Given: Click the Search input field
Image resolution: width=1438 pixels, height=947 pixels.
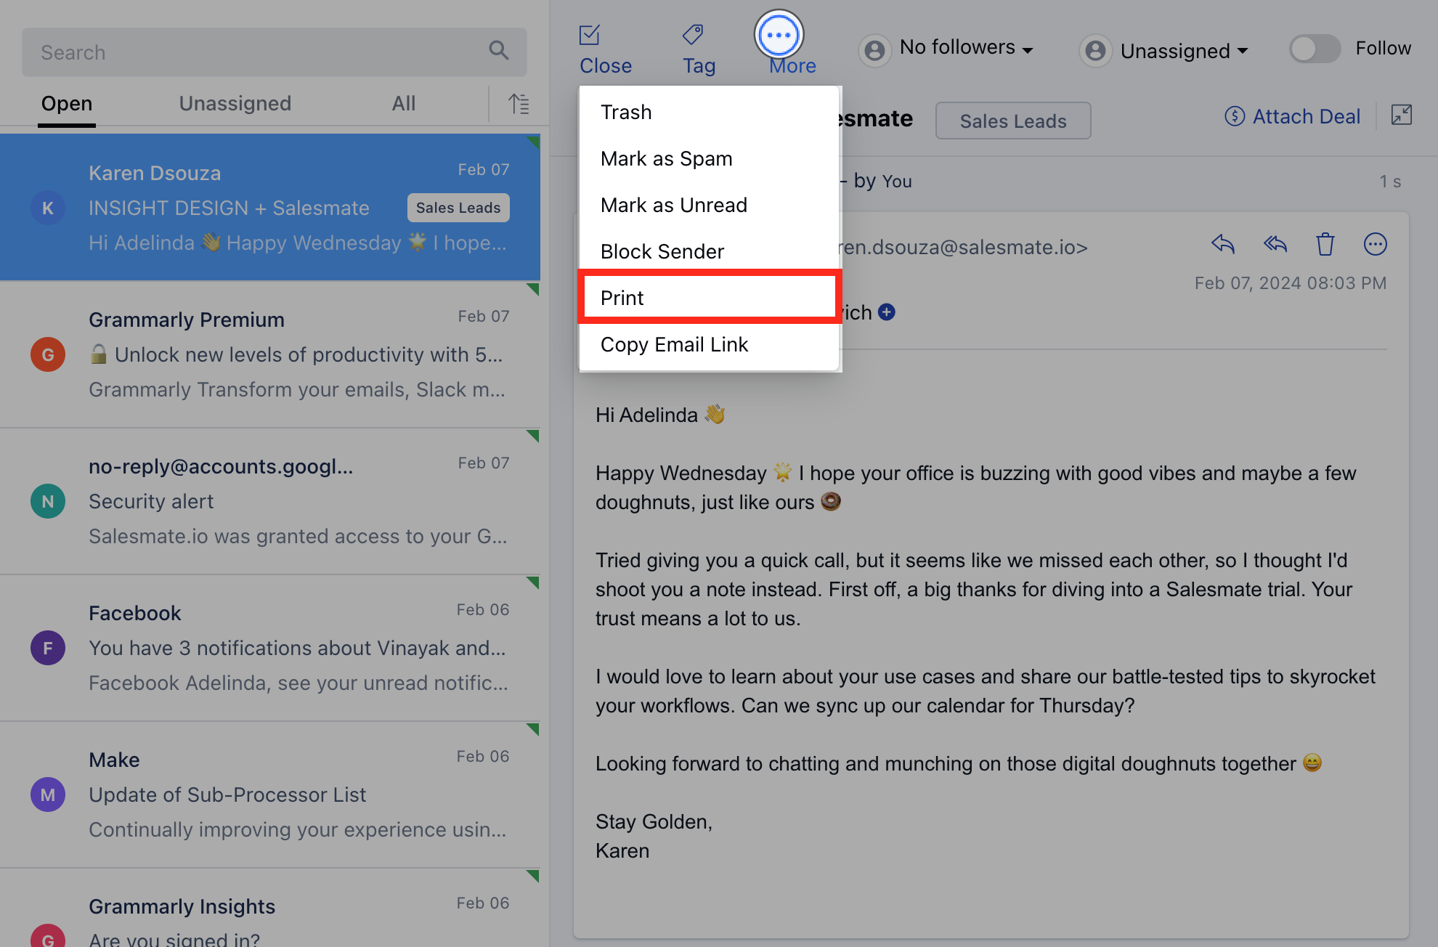Looking at the screenshot, I should (x=254, y=52).
